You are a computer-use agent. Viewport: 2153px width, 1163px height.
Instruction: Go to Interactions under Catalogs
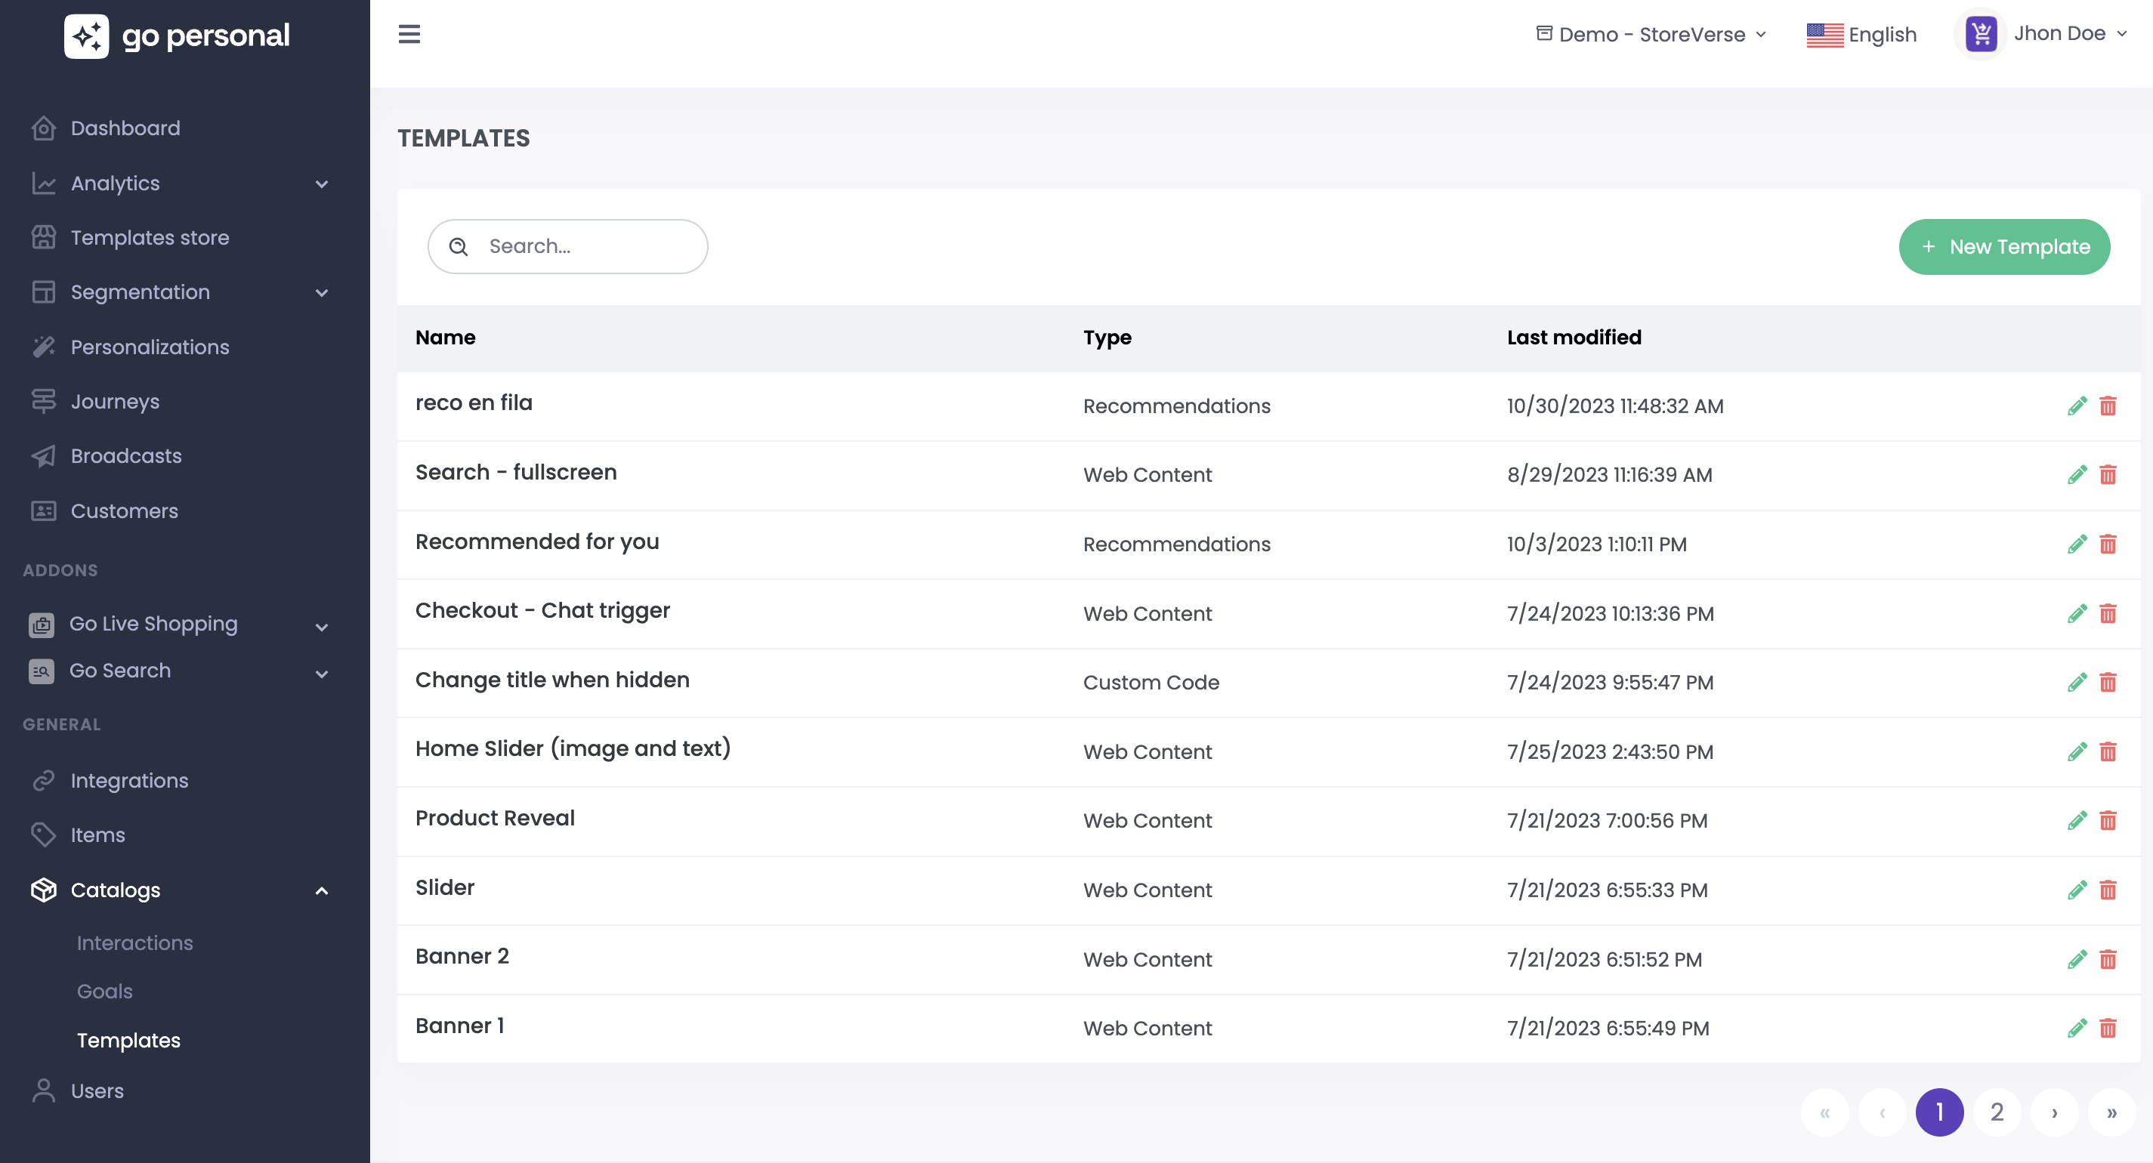tap(134, 942)
